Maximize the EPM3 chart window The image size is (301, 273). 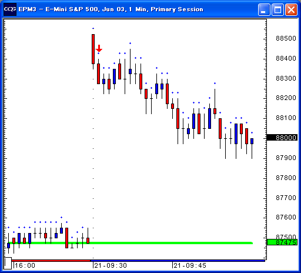277,9
